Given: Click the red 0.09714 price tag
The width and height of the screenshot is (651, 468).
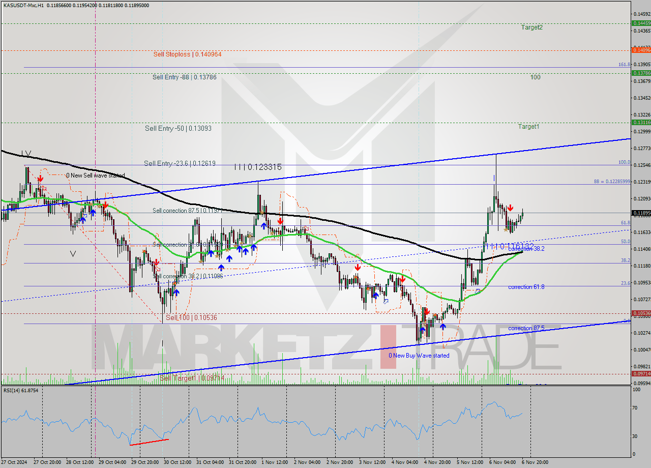Looking at the screenshot, I should 641,373.
